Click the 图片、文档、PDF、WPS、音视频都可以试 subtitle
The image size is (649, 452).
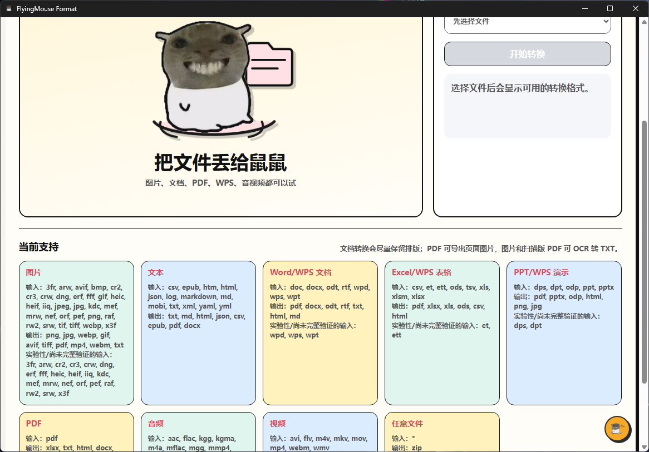[x=220, y=183]
